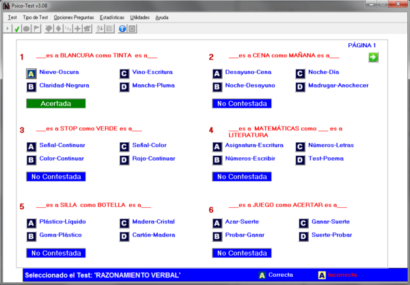
Task: Click the No Contestada label under question 6
Action: [242, 253]
